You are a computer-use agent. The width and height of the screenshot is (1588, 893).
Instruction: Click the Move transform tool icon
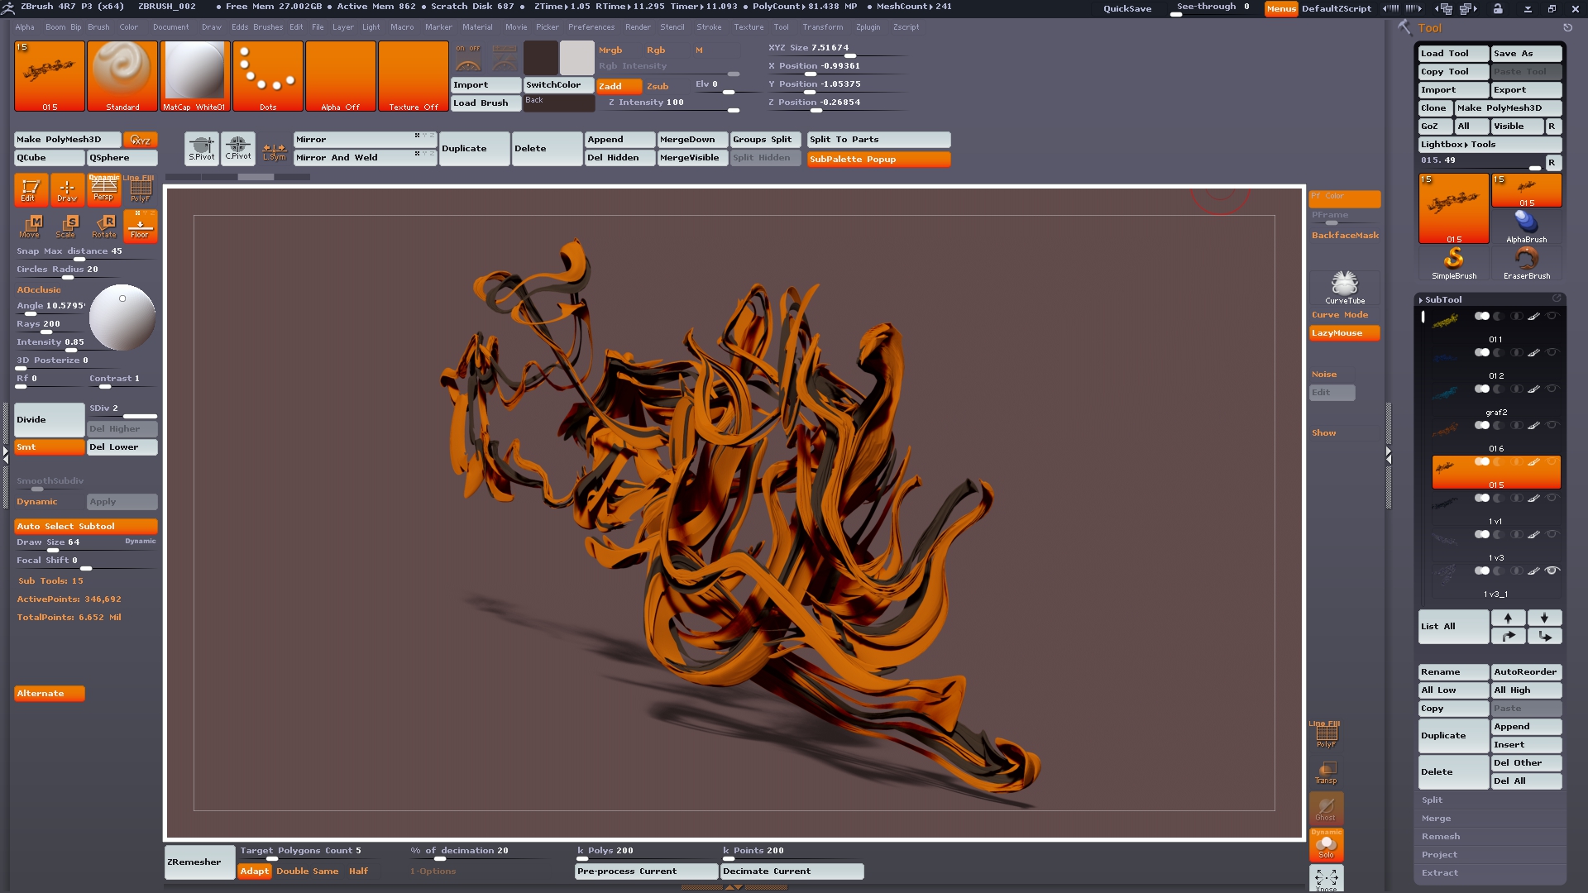click(31, 226)
